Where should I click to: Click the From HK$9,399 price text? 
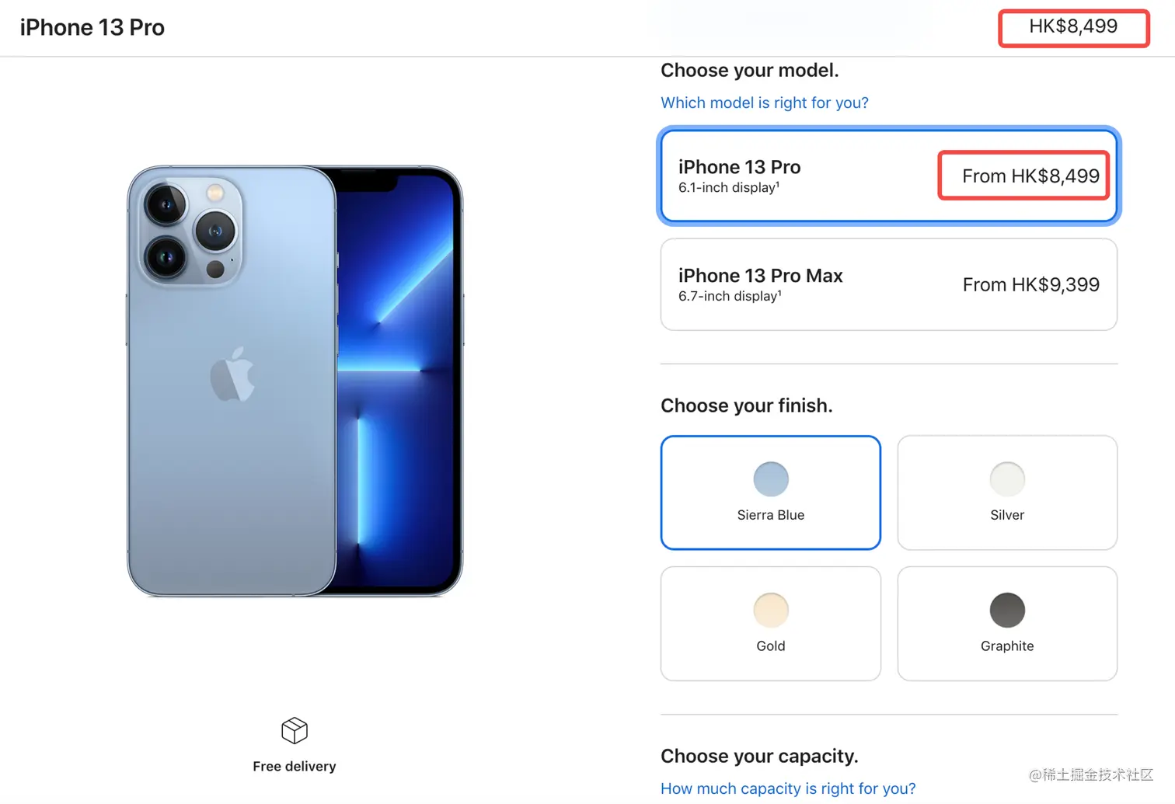pos(1031,285)
